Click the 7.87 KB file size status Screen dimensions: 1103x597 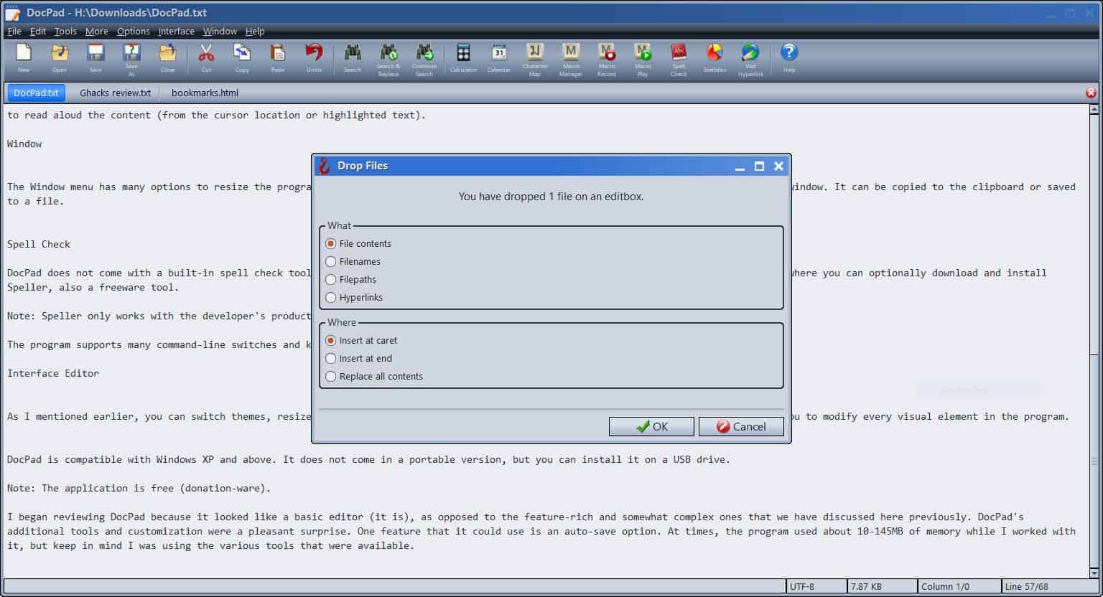coord(881,586)
